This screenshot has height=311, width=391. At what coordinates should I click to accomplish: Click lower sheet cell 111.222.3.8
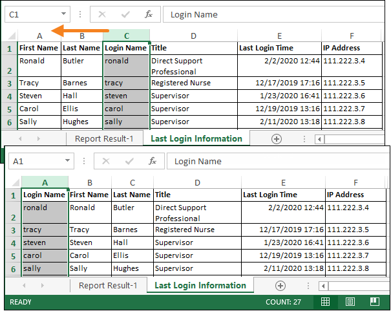(355, 268)
